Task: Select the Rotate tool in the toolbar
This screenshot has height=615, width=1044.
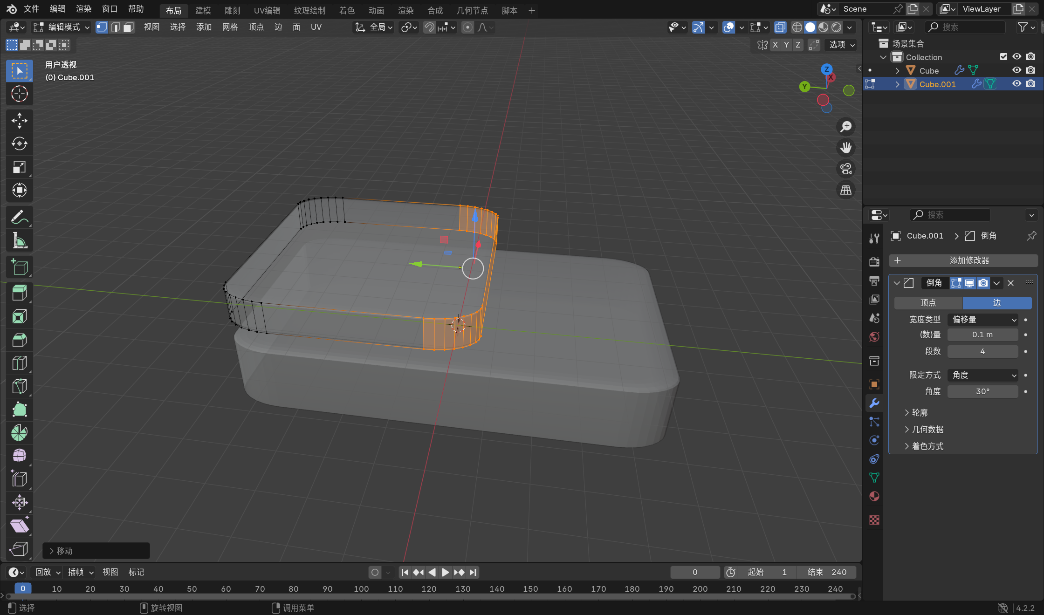Action: [19, 143]
